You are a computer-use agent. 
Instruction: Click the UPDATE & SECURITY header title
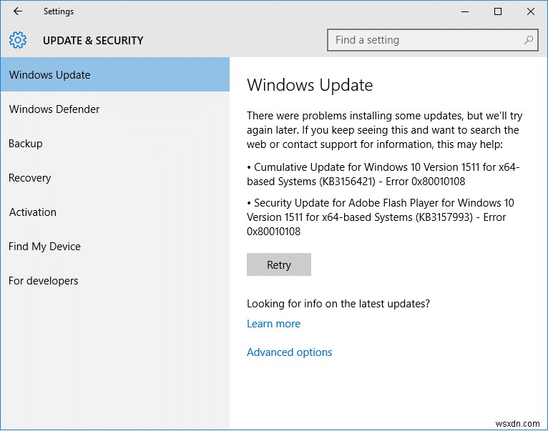click(x=93, y=41)
